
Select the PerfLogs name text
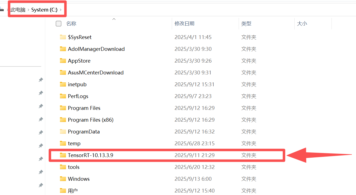(x=78, y=96)
